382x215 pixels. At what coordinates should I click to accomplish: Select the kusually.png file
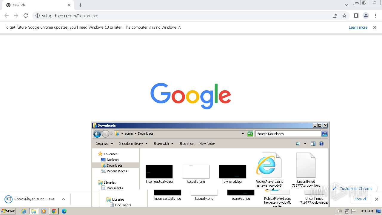(x=196, y=174)
